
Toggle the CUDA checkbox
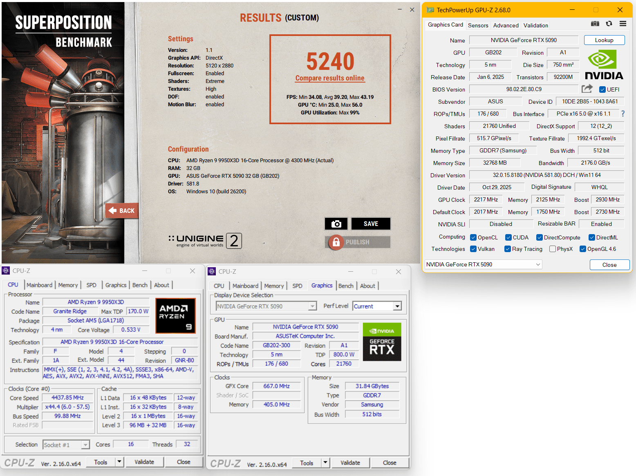508,237
